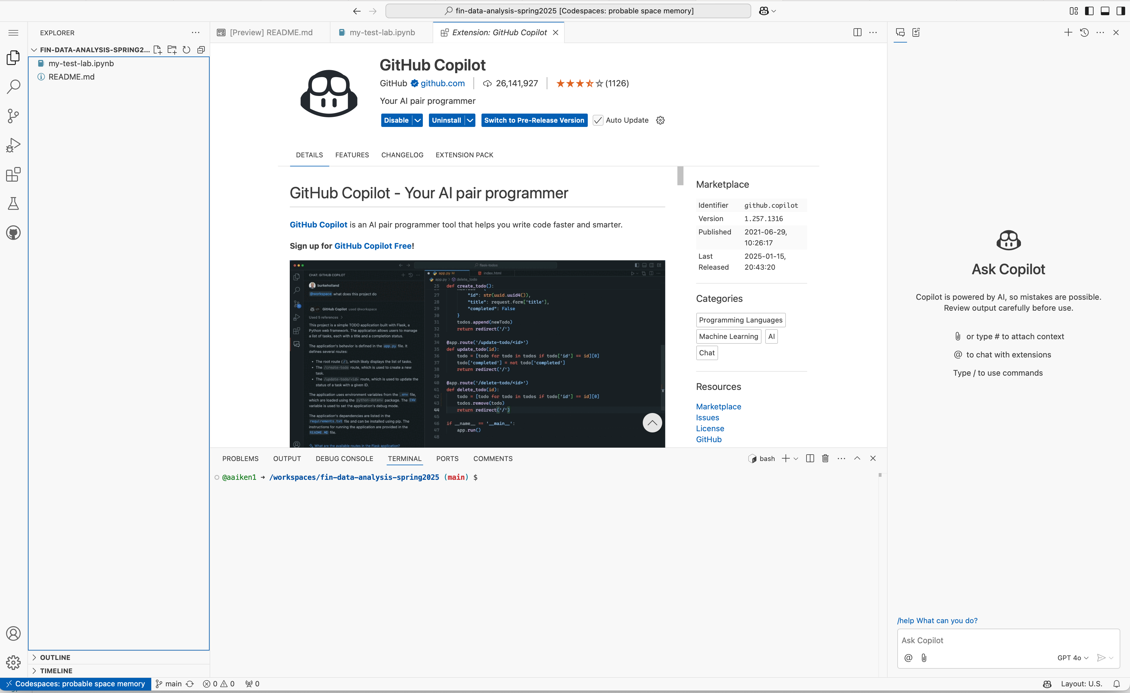
Task: Refresh the Explorer file tree
Action: pos(186,50)
